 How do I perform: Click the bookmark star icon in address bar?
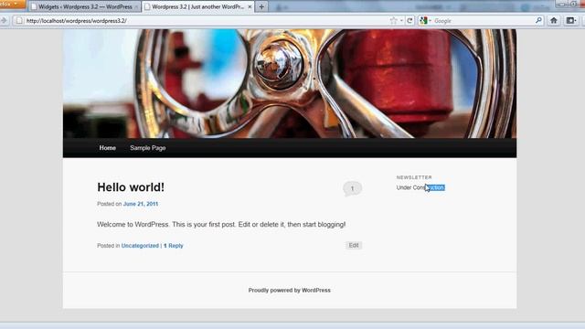(393, 21)
